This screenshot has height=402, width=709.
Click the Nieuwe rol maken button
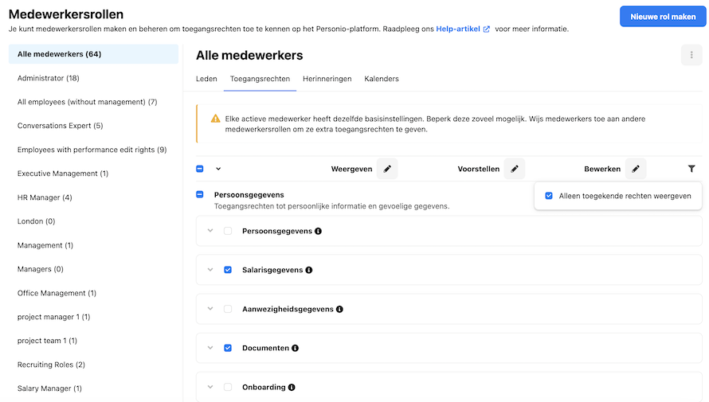point(663,17)
